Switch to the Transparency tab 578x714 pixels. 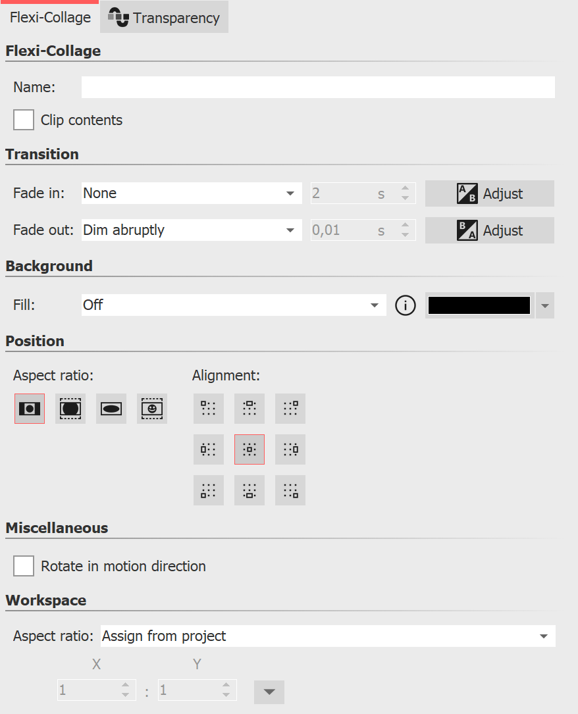[163, 18]
